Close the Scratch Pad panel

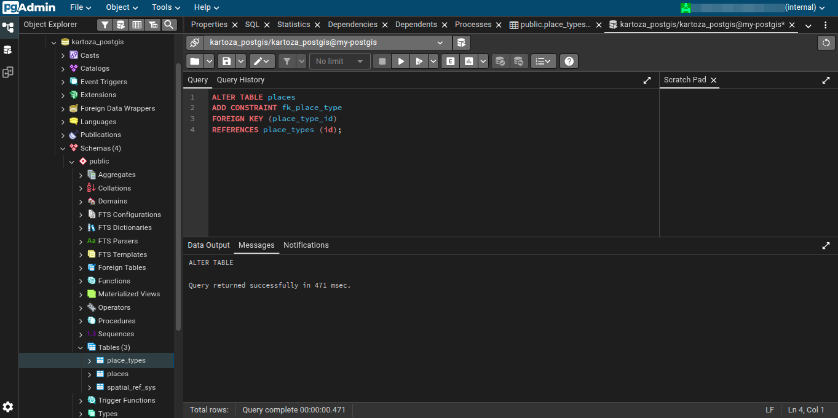click(x=714, y=80)
